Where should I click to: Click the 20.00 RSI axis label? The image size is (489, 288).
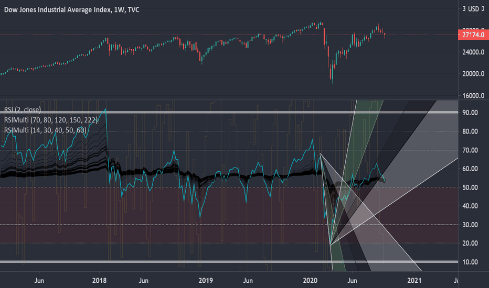[470, 243]
